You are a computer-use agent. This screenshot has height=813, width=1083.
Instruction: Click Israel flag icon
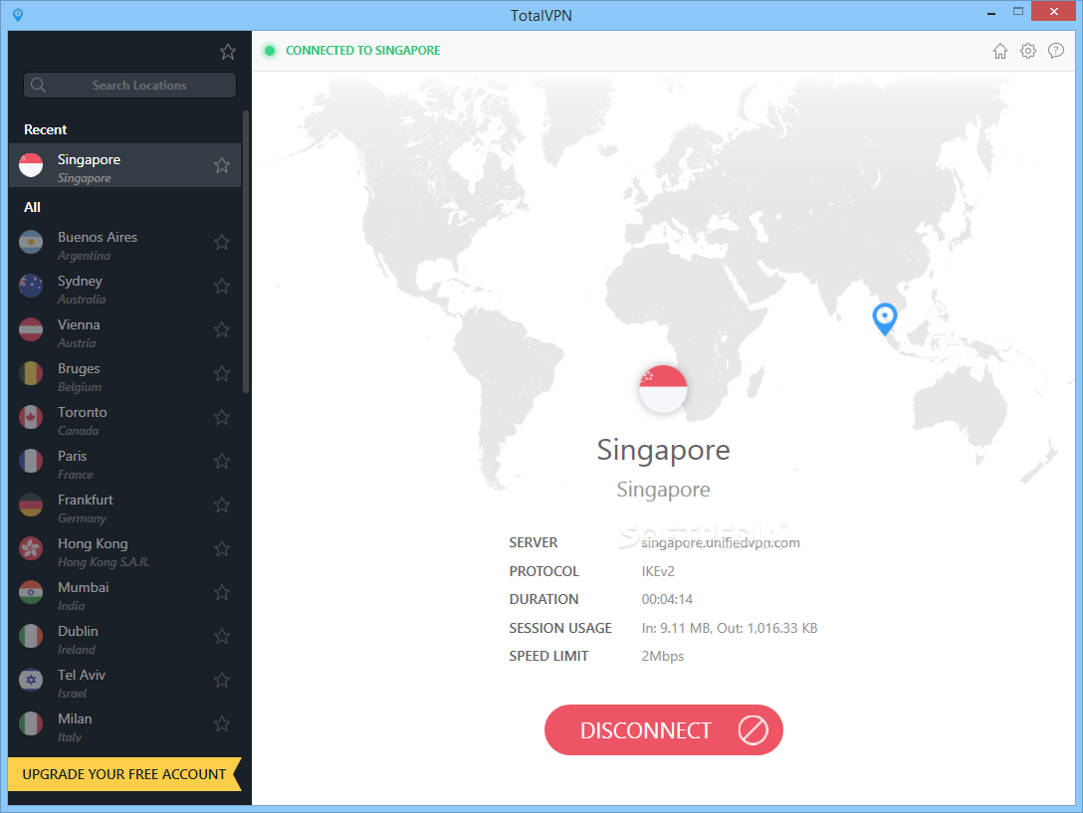[31, 680]
